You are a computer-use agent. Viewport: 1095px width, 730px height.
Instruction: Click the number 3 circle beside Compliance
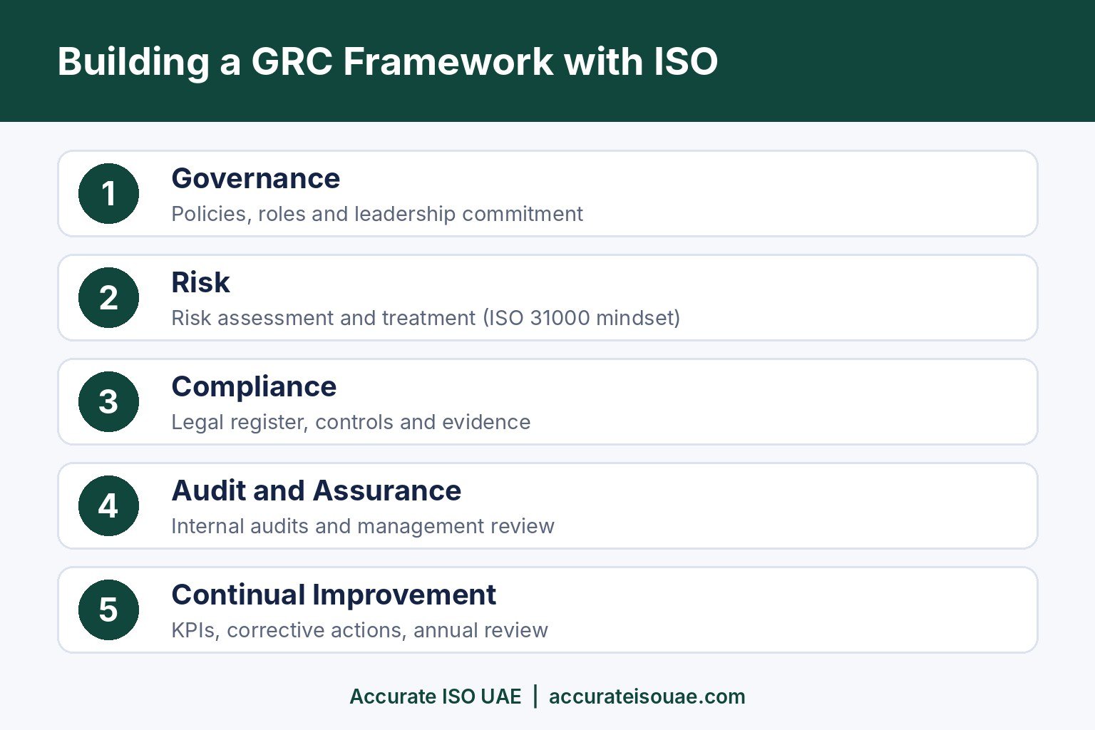[x=108, y=401]
